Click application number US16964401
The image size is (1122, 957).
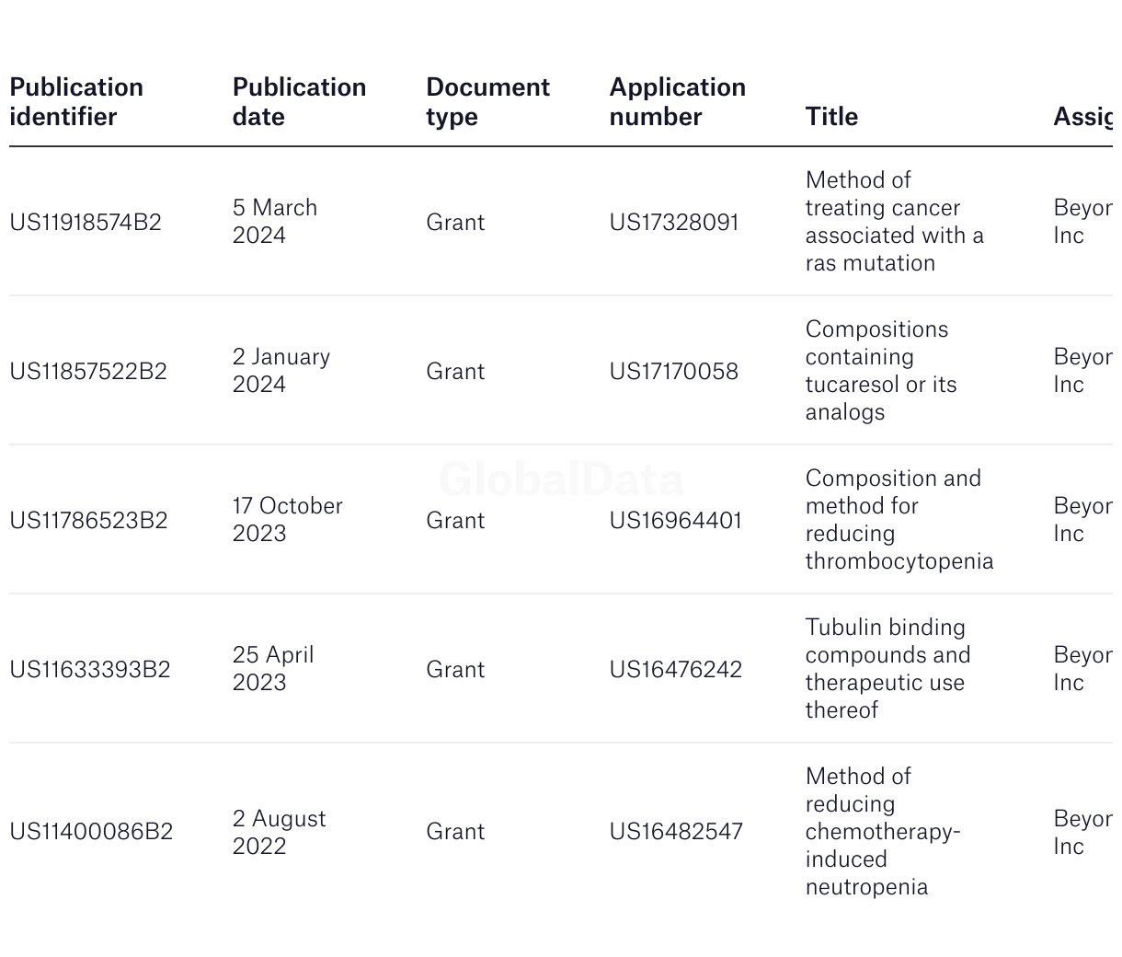click(675, 521)
